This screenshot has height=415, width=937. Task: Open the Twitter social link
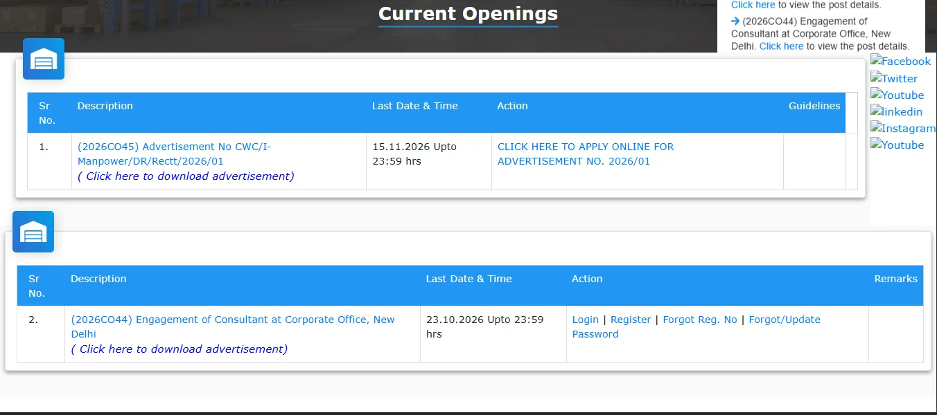point(894,78)
